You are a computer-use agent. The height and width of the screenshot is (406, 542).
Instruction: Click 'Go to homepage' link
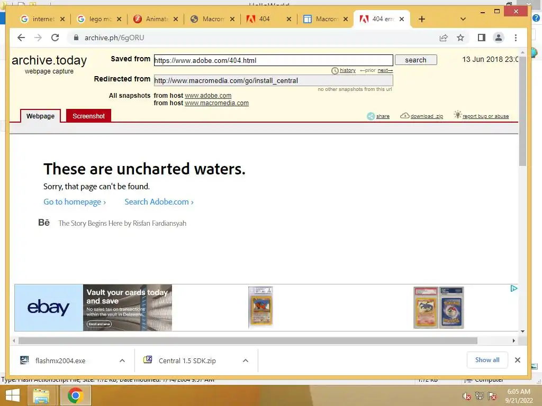(75, 201)
